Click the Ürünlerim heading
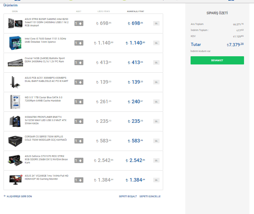Image resolution: width=254 pixels, height=214 pixels. (11, 5)
